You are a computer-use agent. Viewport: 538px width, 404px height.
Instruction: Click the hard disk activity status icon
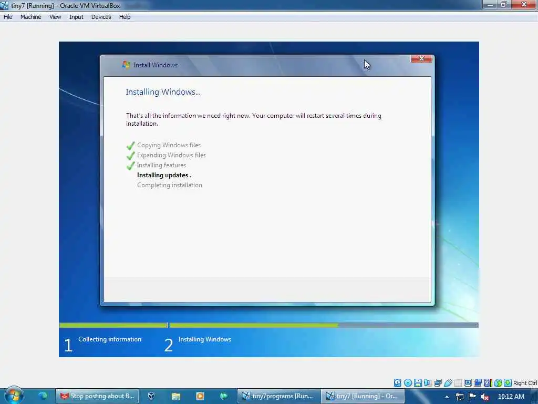coord(397,383)
